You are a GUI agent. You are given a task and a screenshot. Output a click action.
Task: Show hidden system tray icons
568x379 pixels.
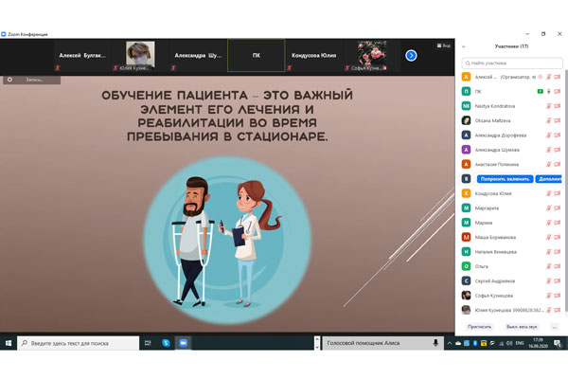tap(449, 343)
